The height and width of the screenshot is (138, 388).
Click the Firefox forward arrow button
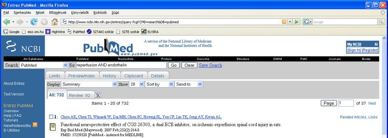pos(20,22)
